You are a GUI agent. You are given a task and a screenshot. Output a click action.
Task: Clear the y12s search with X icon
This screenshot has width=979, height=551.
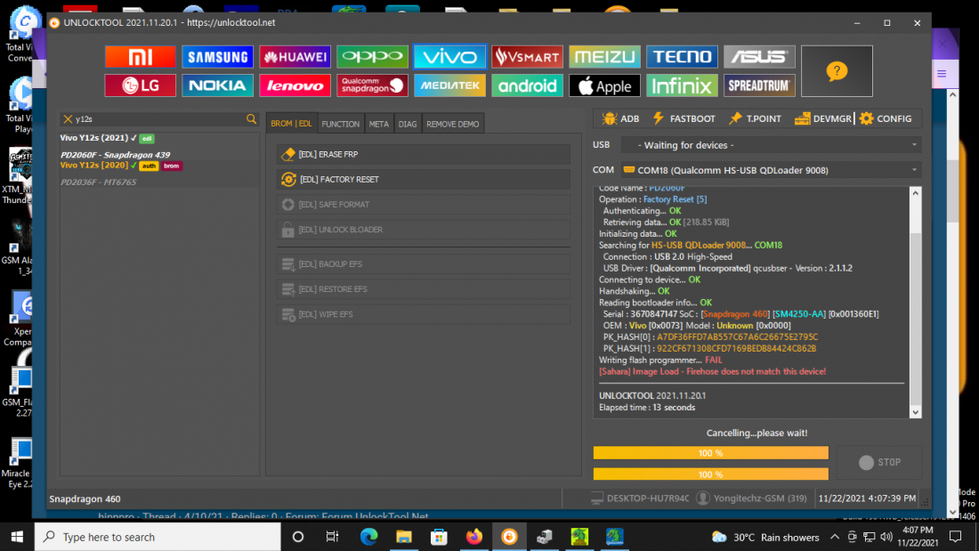point(68,118)
